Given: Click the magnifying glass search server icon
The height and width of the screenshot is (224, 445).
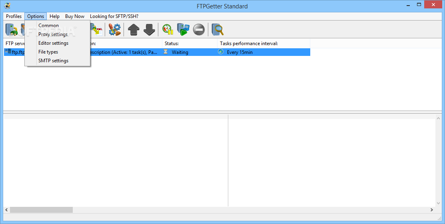Looking at the screenshot, I should pyautogui.click(x=218, y=30).
